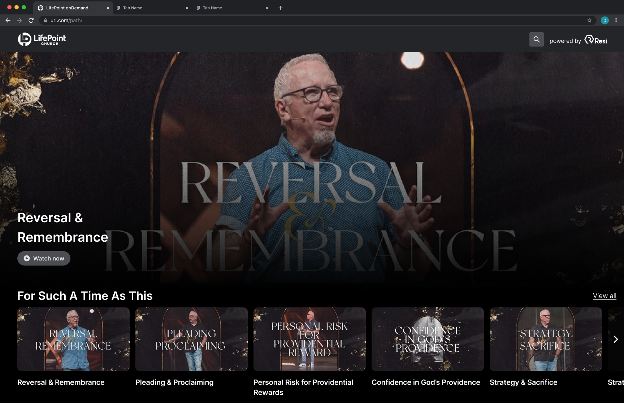Advance the carousel with the right chevron
Viewport: 624px width, 403px height.
pyautogui.click(x=616, y=339)
